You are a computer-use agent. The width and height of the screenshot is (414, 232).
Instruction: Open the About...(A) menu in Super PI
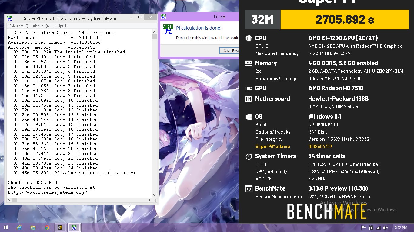(42, 26)
